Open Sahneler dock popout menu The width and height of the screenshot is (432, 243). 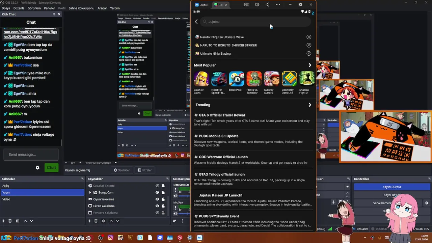(82, 179)
